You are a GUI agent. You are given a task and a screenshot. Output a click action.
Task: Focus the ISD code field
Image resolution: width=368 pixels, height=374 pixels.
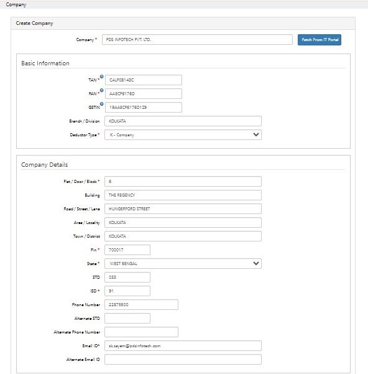127,291
